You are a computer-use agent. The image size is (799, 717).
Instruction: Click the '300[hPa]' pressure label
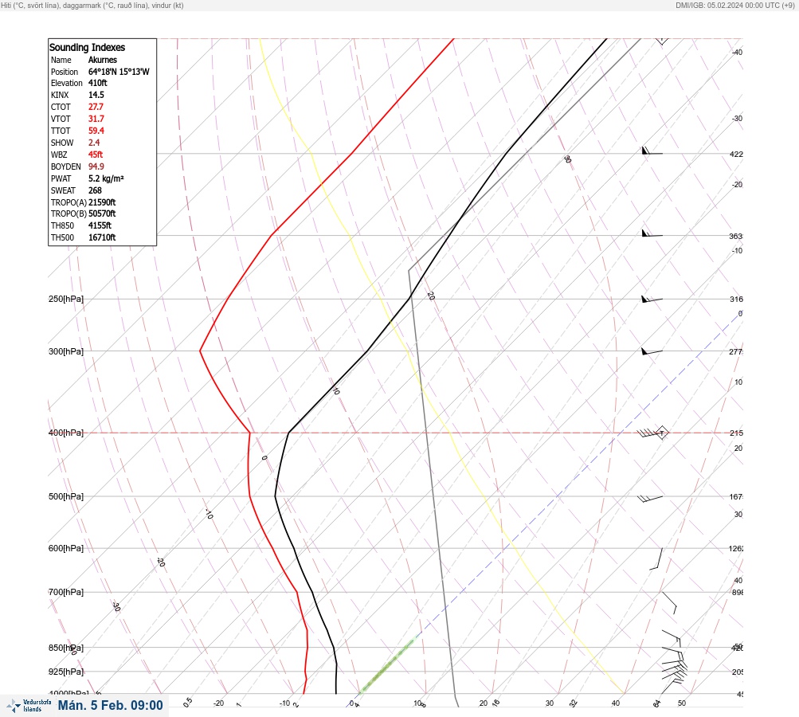click(66, 351)
